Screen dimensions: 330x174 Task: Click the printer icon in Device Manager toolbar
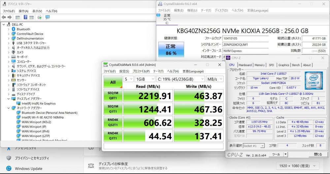[39, 17]
